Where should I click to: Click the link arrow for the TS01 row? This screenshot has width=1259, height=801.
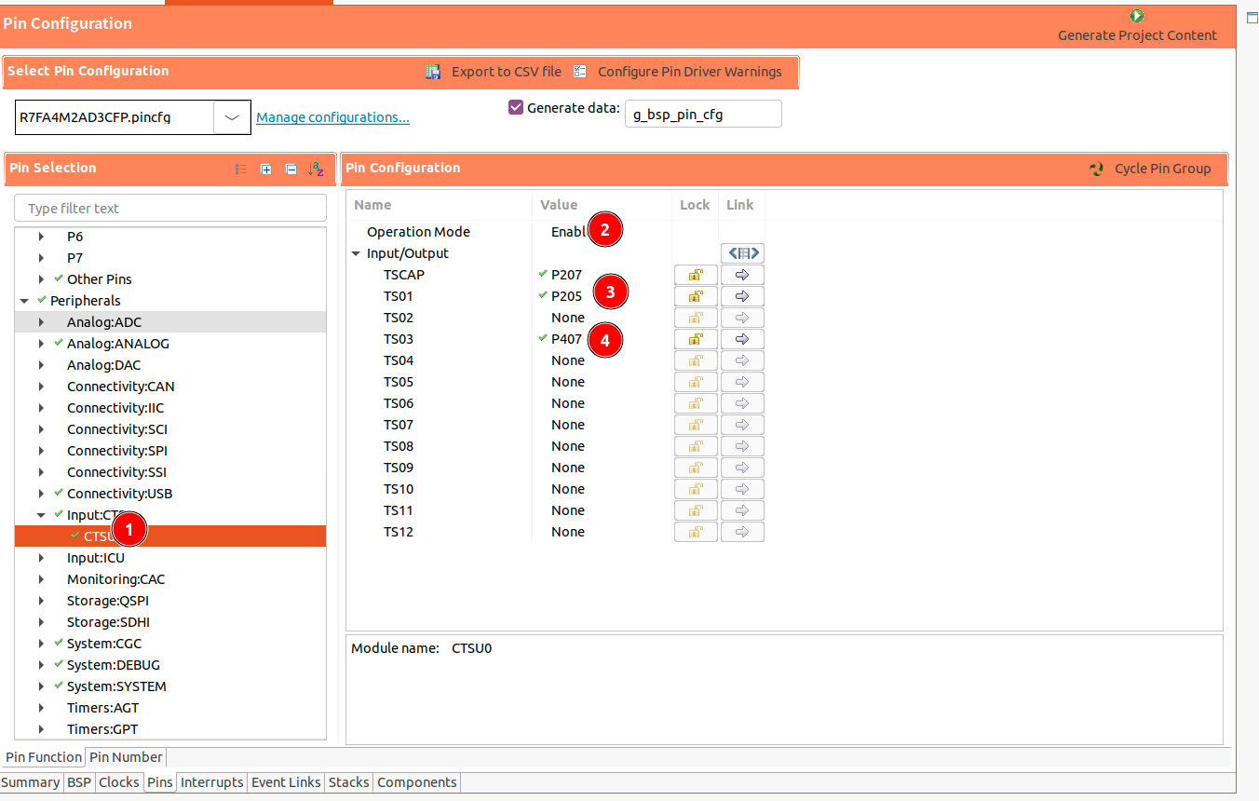(742, 296)
